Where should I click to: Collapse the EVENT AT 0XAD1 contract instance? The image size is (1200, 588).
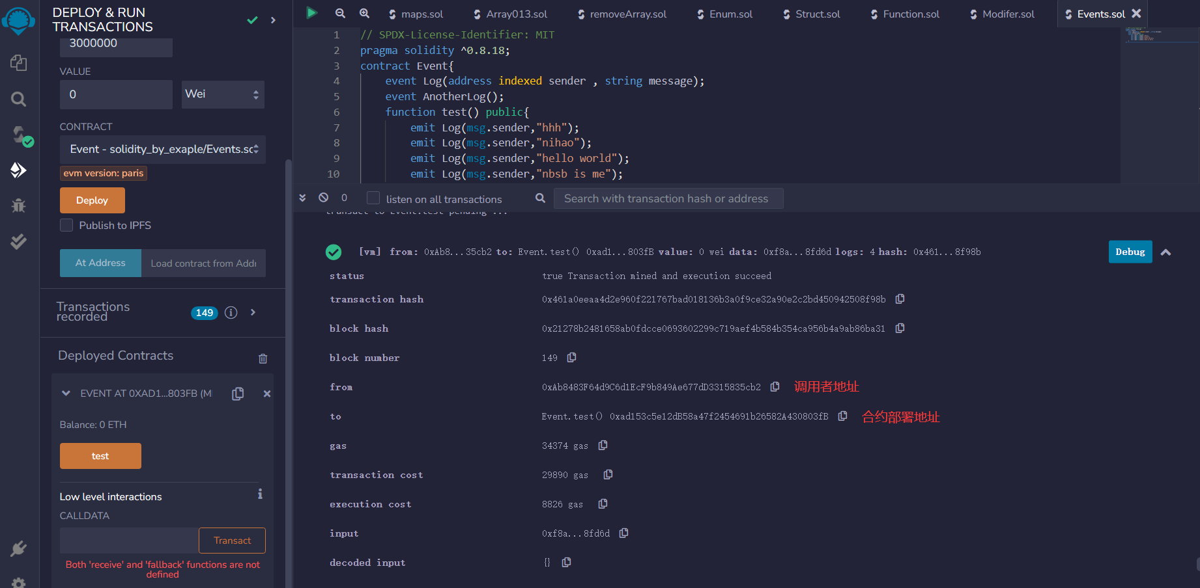[66, 394]
